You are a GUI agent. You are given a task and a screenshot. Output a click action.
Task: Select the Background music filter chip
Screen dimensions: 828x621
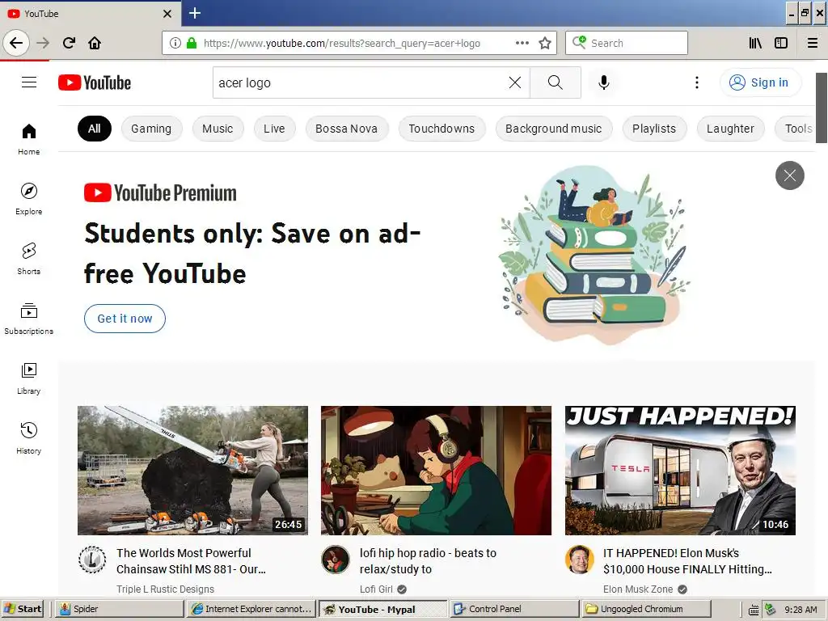(554, 129)
